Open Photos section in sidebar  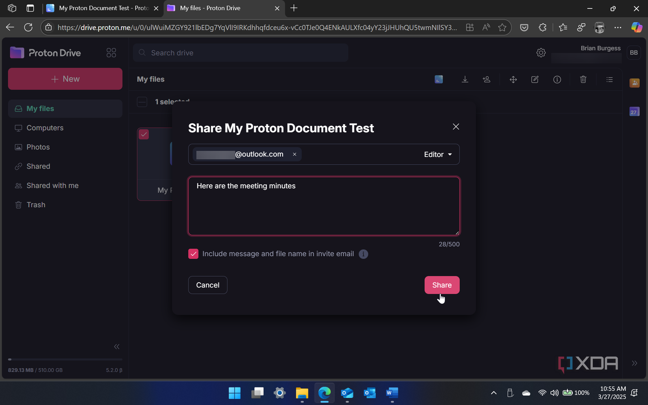point(65,147)
